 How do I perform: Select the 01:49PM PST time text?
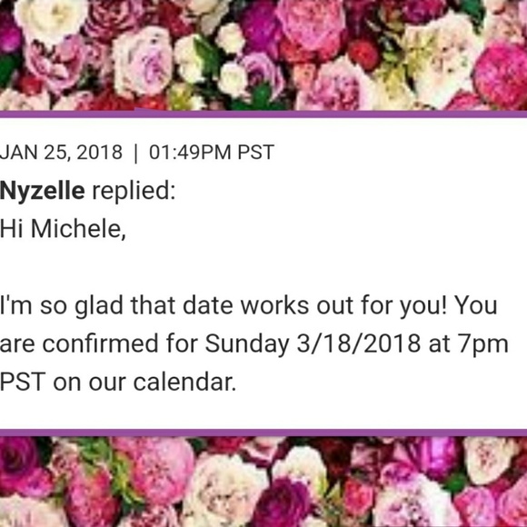[212, 153]
